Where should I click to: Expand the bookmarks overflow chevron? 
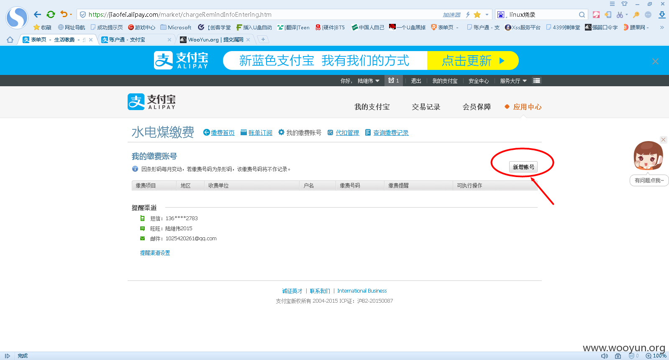click(662, 28)
